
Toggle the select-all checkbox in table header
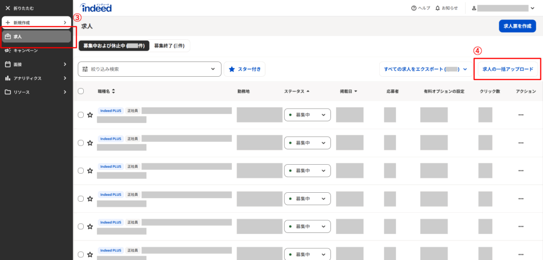click(x=81, y=91)
